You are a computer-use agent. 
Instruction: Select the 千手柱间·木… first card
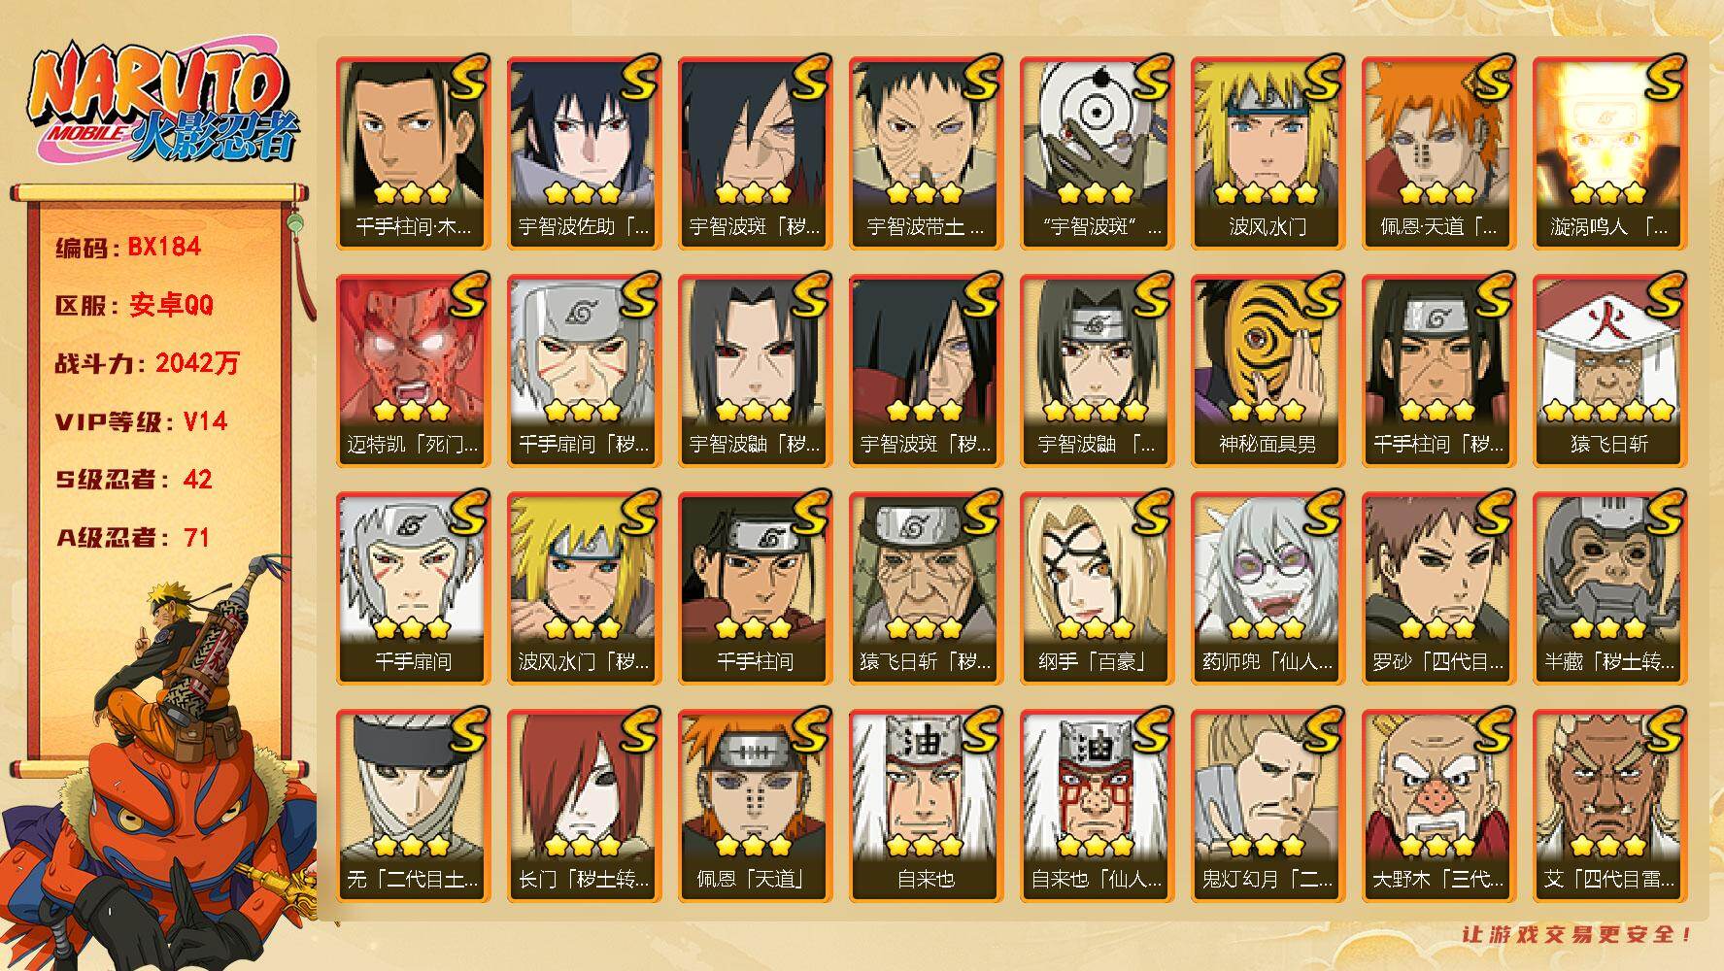point(413,152)
